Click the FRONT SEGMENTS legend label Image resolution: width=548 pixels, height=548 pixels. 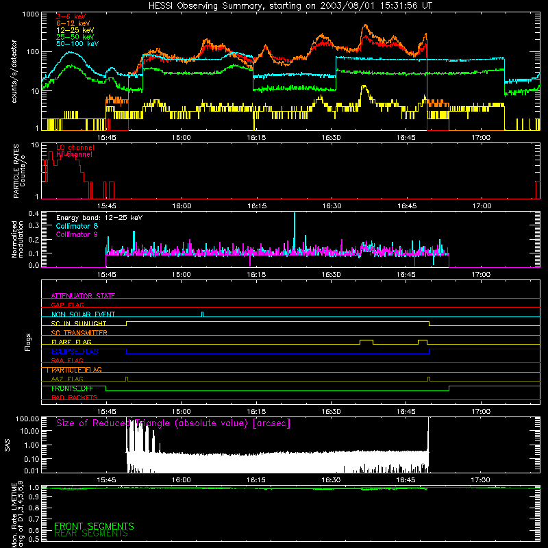(x=94, y=526)
